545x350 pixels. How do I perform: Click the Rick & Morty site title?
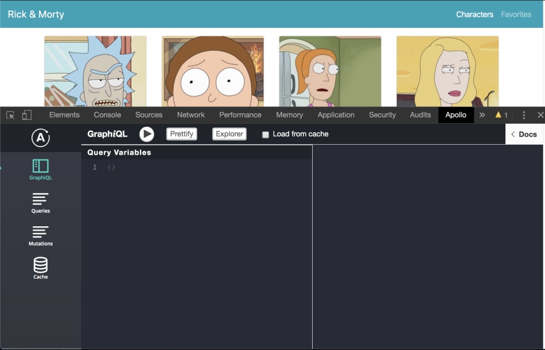point(36,14)
